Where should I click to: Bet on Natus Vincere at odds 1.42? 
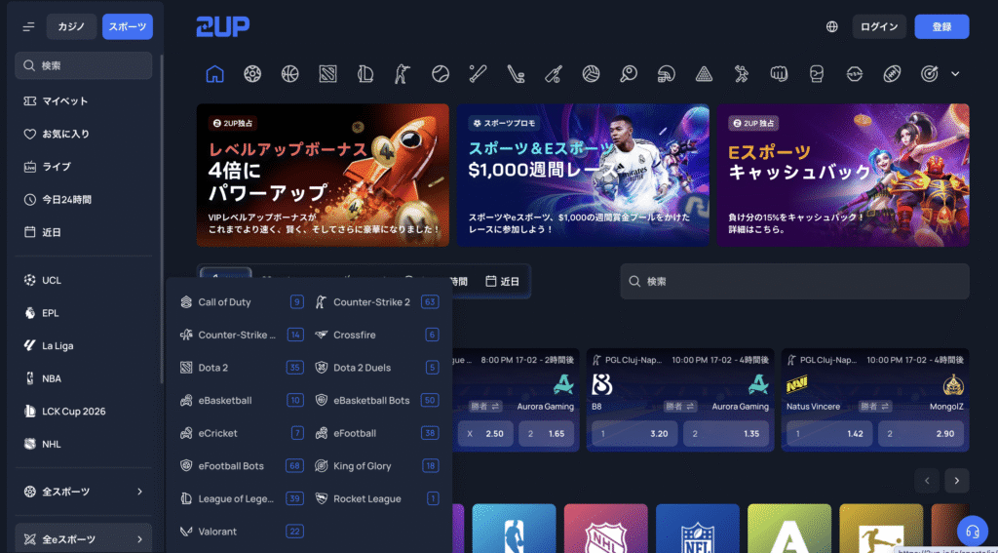pyautogui.click(x=828, y=434)
